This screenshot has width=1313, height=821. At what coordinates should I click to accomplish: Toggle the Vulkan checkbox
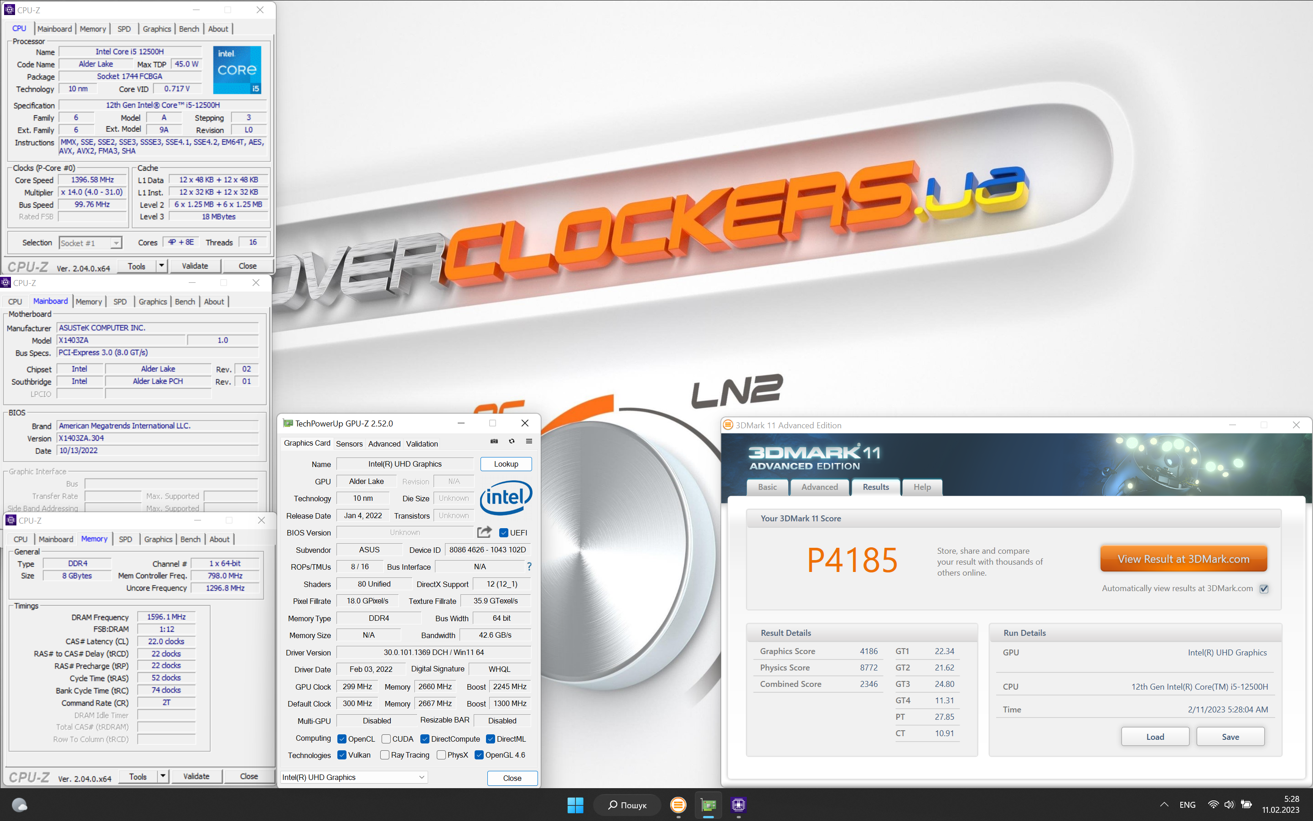coord(342,755)
